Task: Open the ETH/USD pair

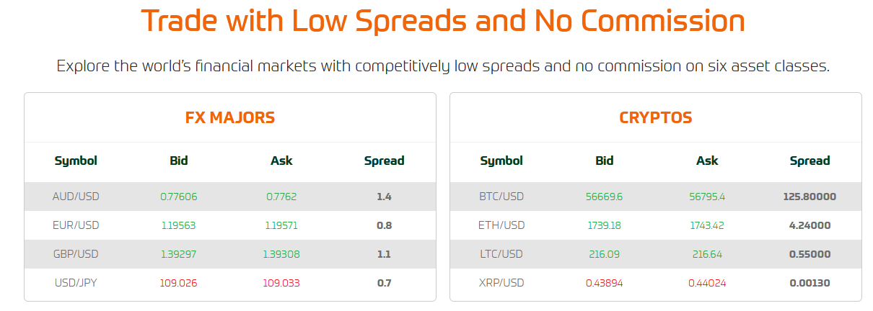Action: [501, 225]
